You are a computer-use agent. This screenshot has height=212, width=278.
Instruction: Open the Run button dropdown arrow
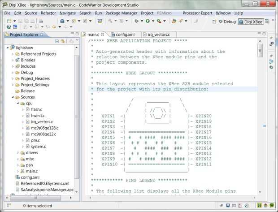(153, 21)
